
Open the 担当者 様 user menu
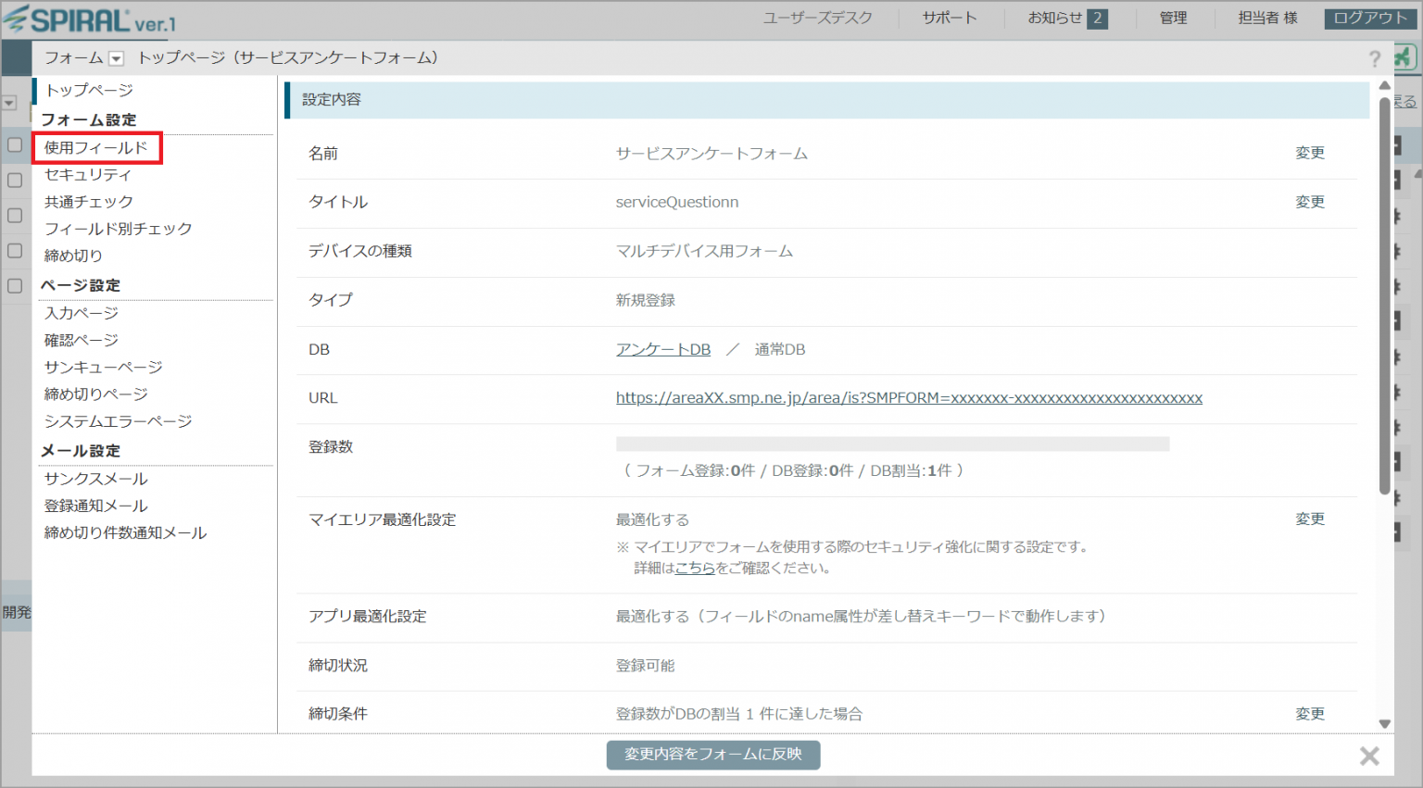pyautogui.click(x=1267, y=19)
